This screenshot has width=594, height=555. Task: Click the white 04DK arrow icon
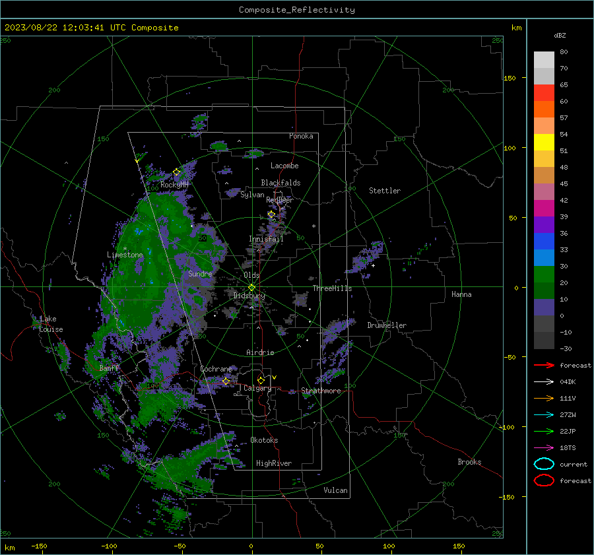tap(544, 382)
